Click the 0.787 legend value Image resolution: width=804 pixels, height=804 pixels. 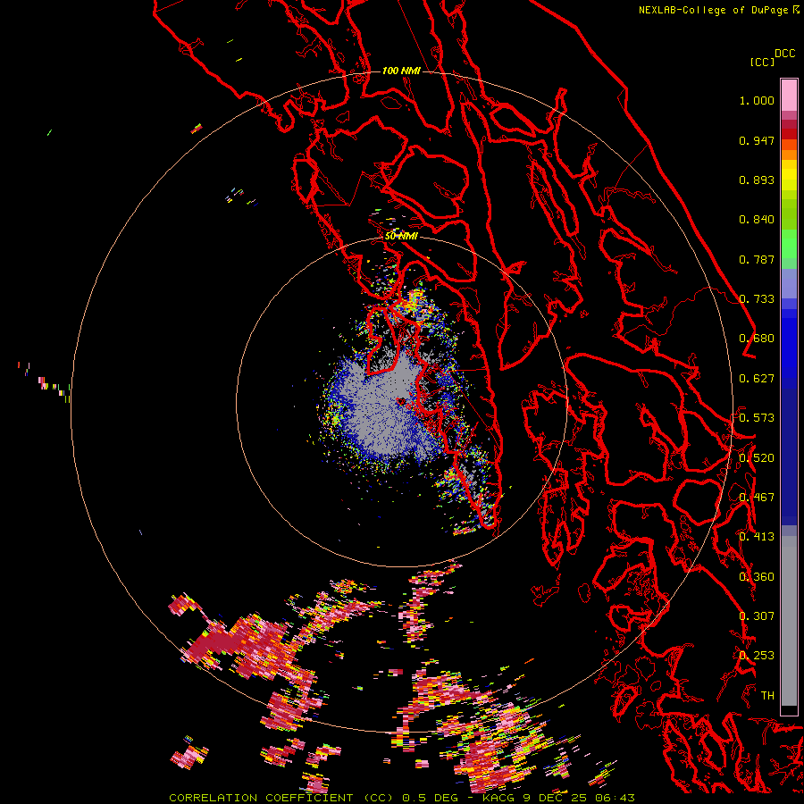pos(757,259)
